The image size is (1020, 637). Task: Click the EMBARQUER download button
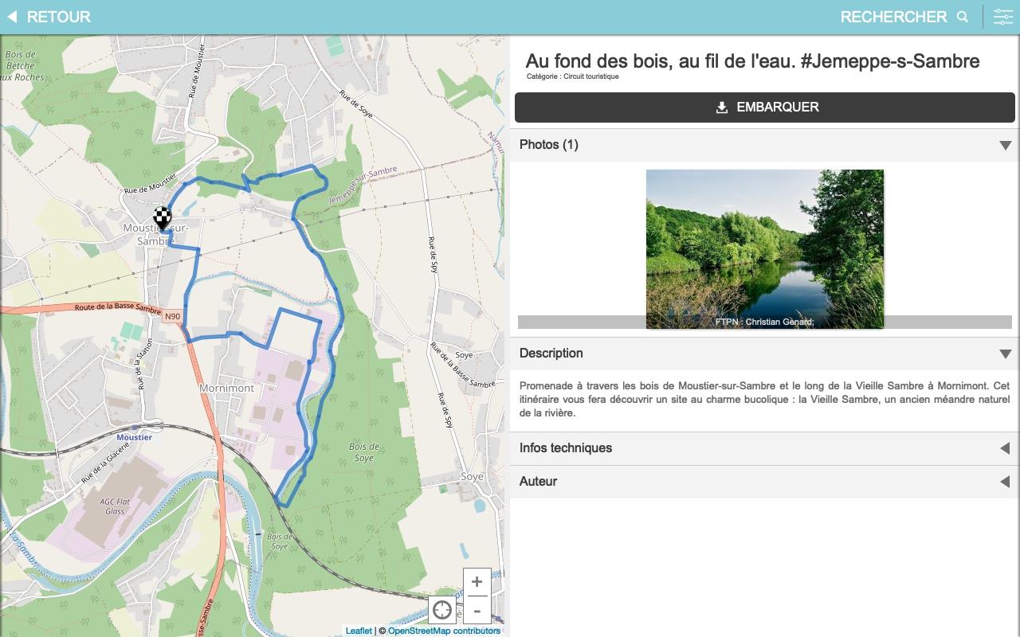pos(765,107)
